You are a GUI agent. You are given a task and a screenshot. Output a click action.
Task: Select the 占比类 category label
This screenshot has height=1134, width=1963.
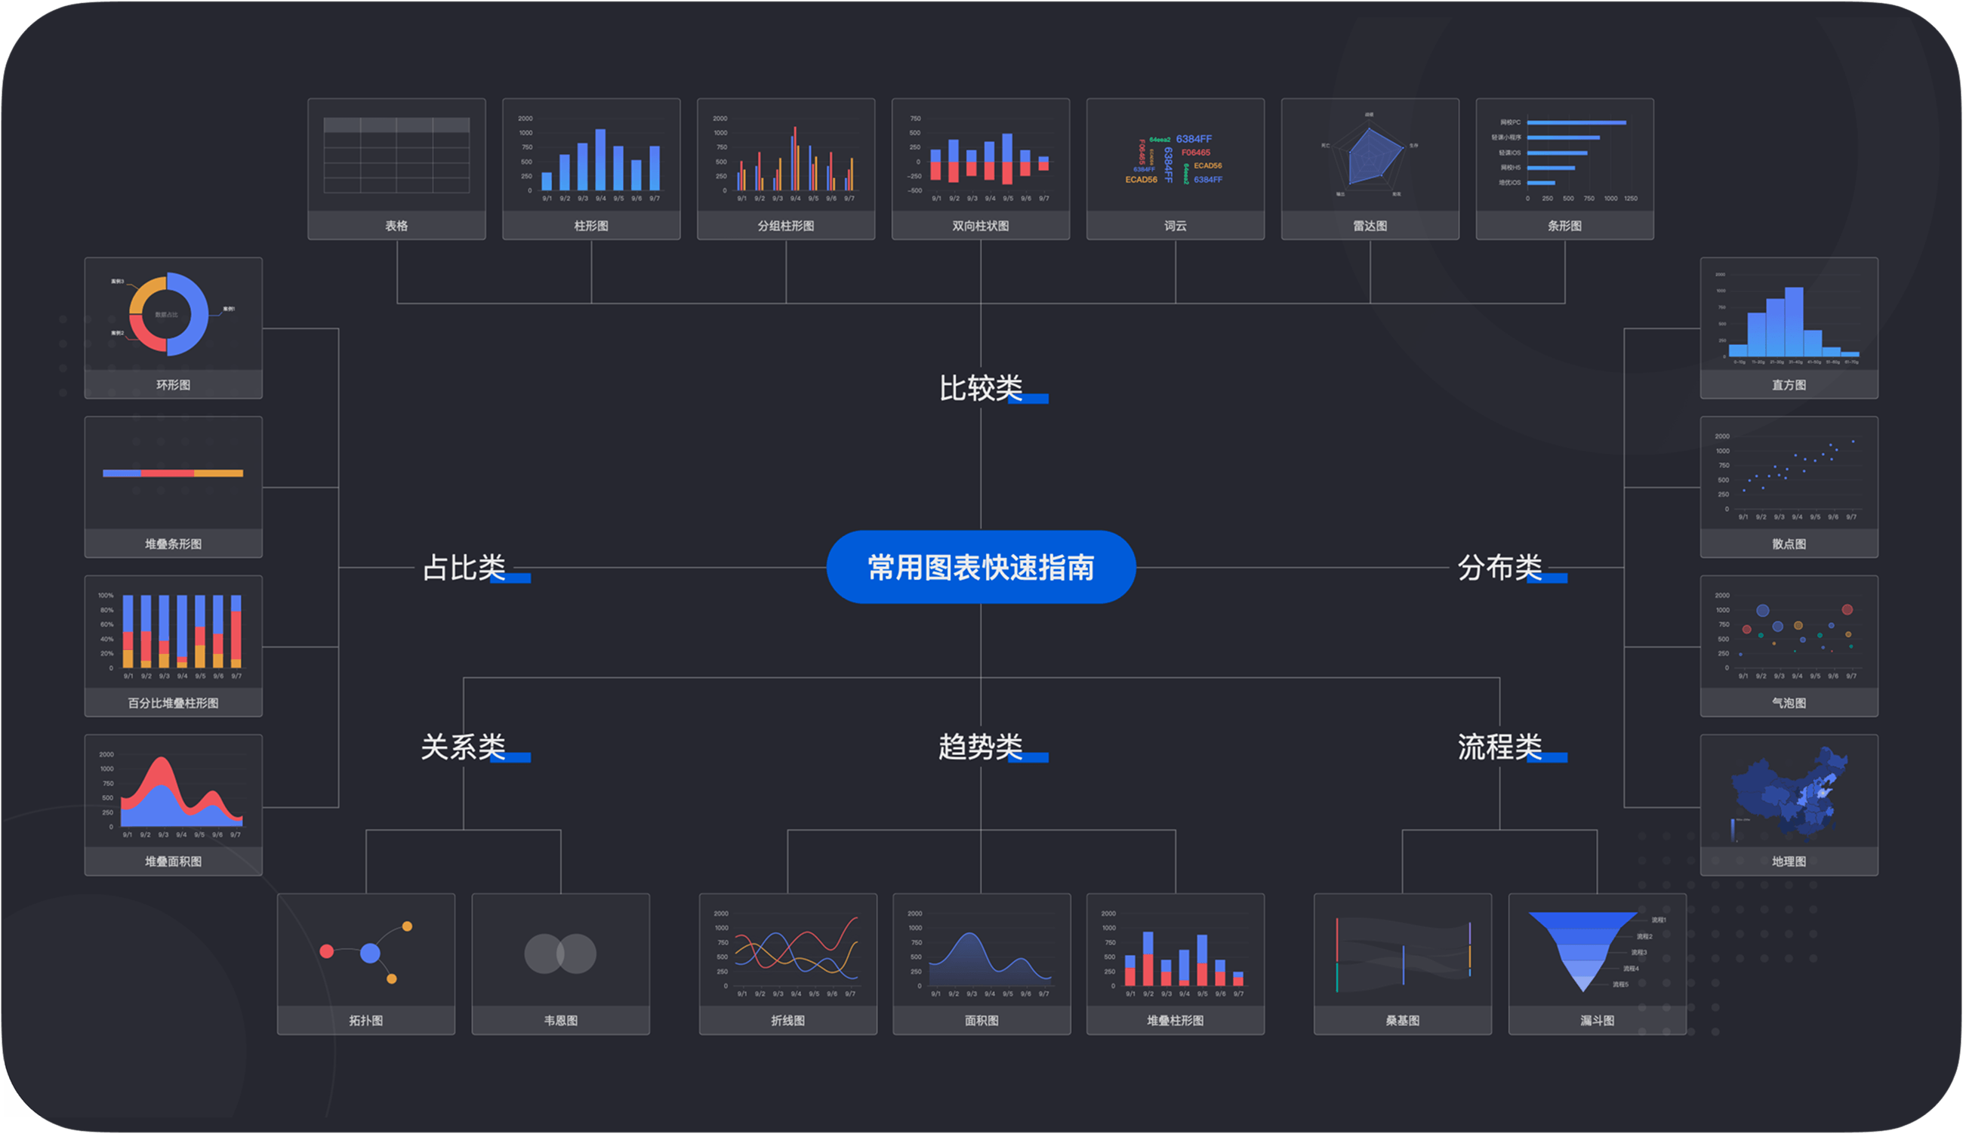pyautogui.click(x=464, y=567)
